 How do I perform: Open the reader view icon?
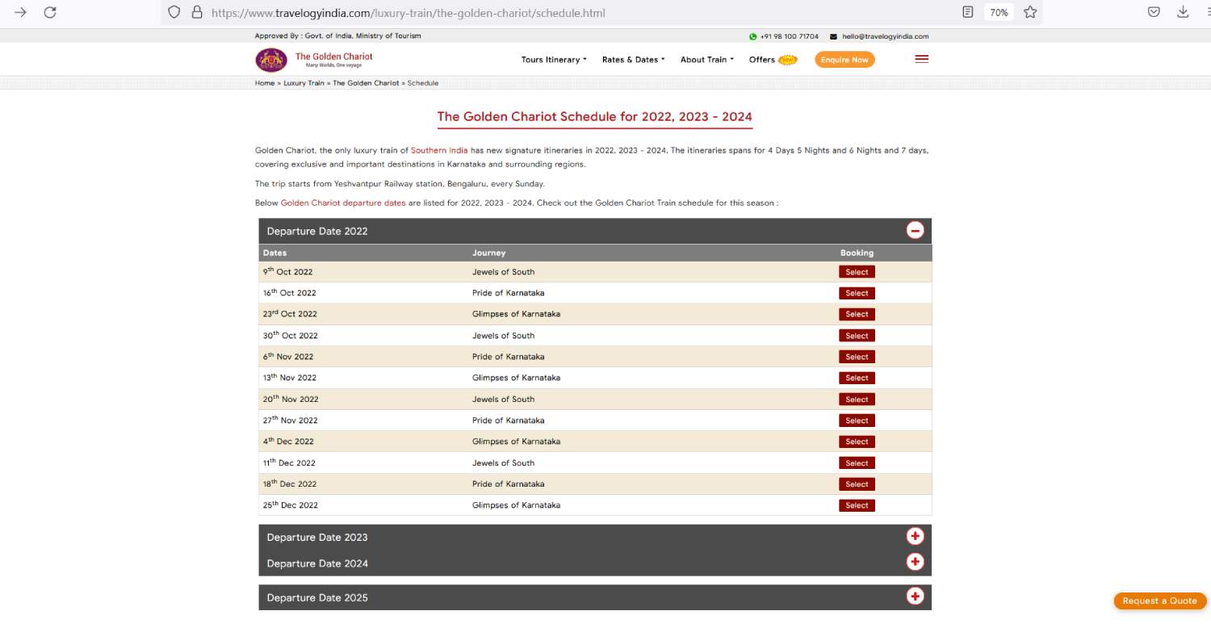click(x=968, y=12)
